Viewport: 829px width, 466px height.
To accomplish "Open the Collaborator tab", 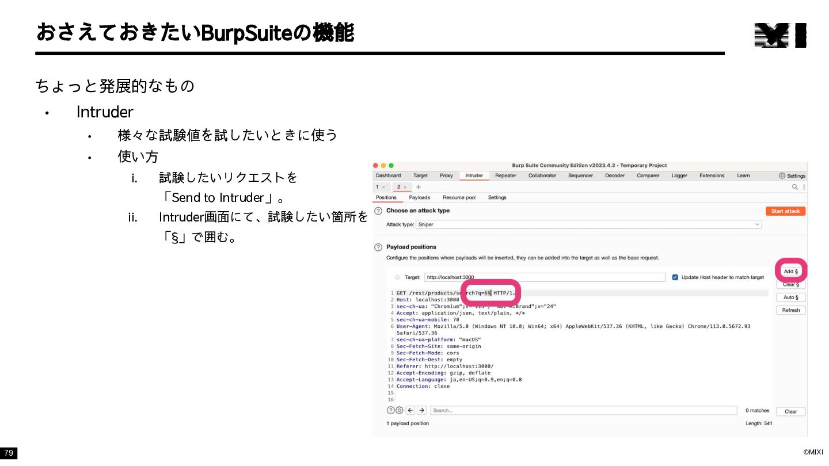I will coord(542,175).
